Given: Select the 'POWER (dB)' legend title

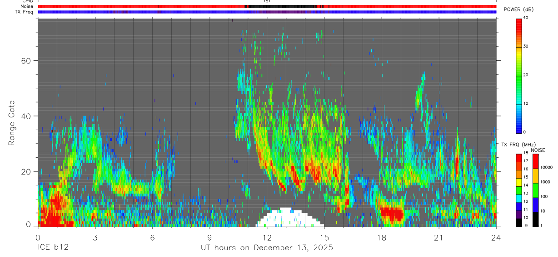Looking at the screenshot, I should [x=518, y=10].
